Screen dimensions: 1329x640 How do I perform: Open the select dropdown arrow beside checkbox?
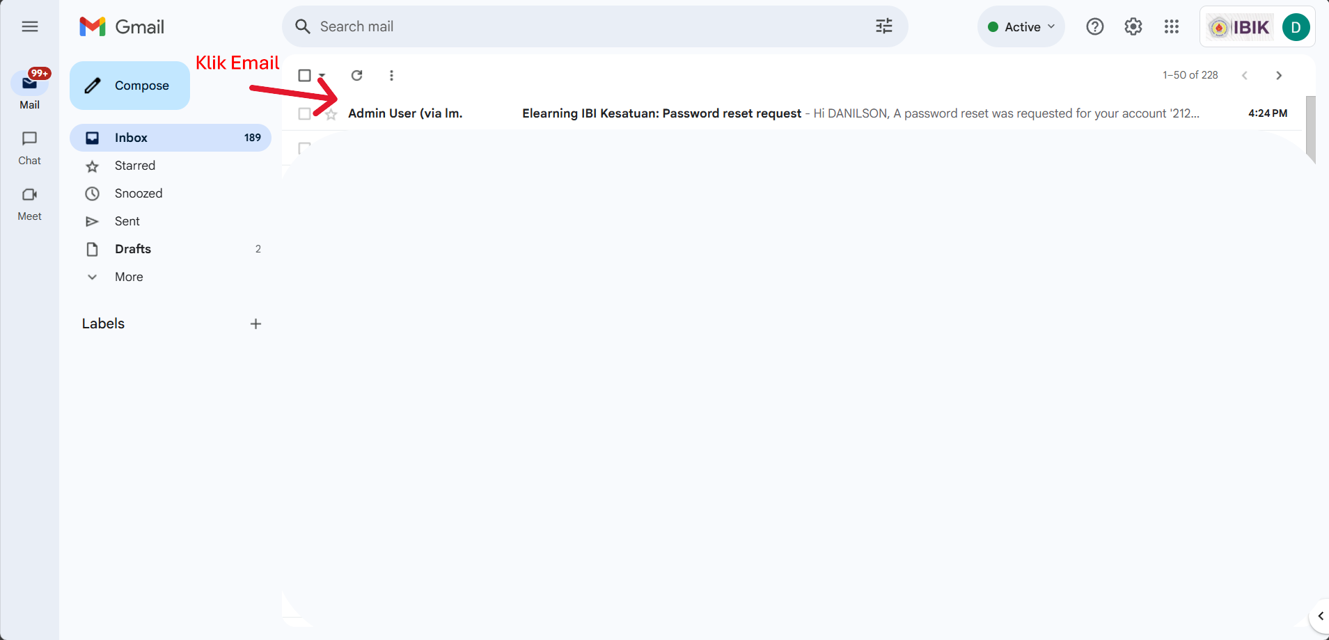[322, 75]
